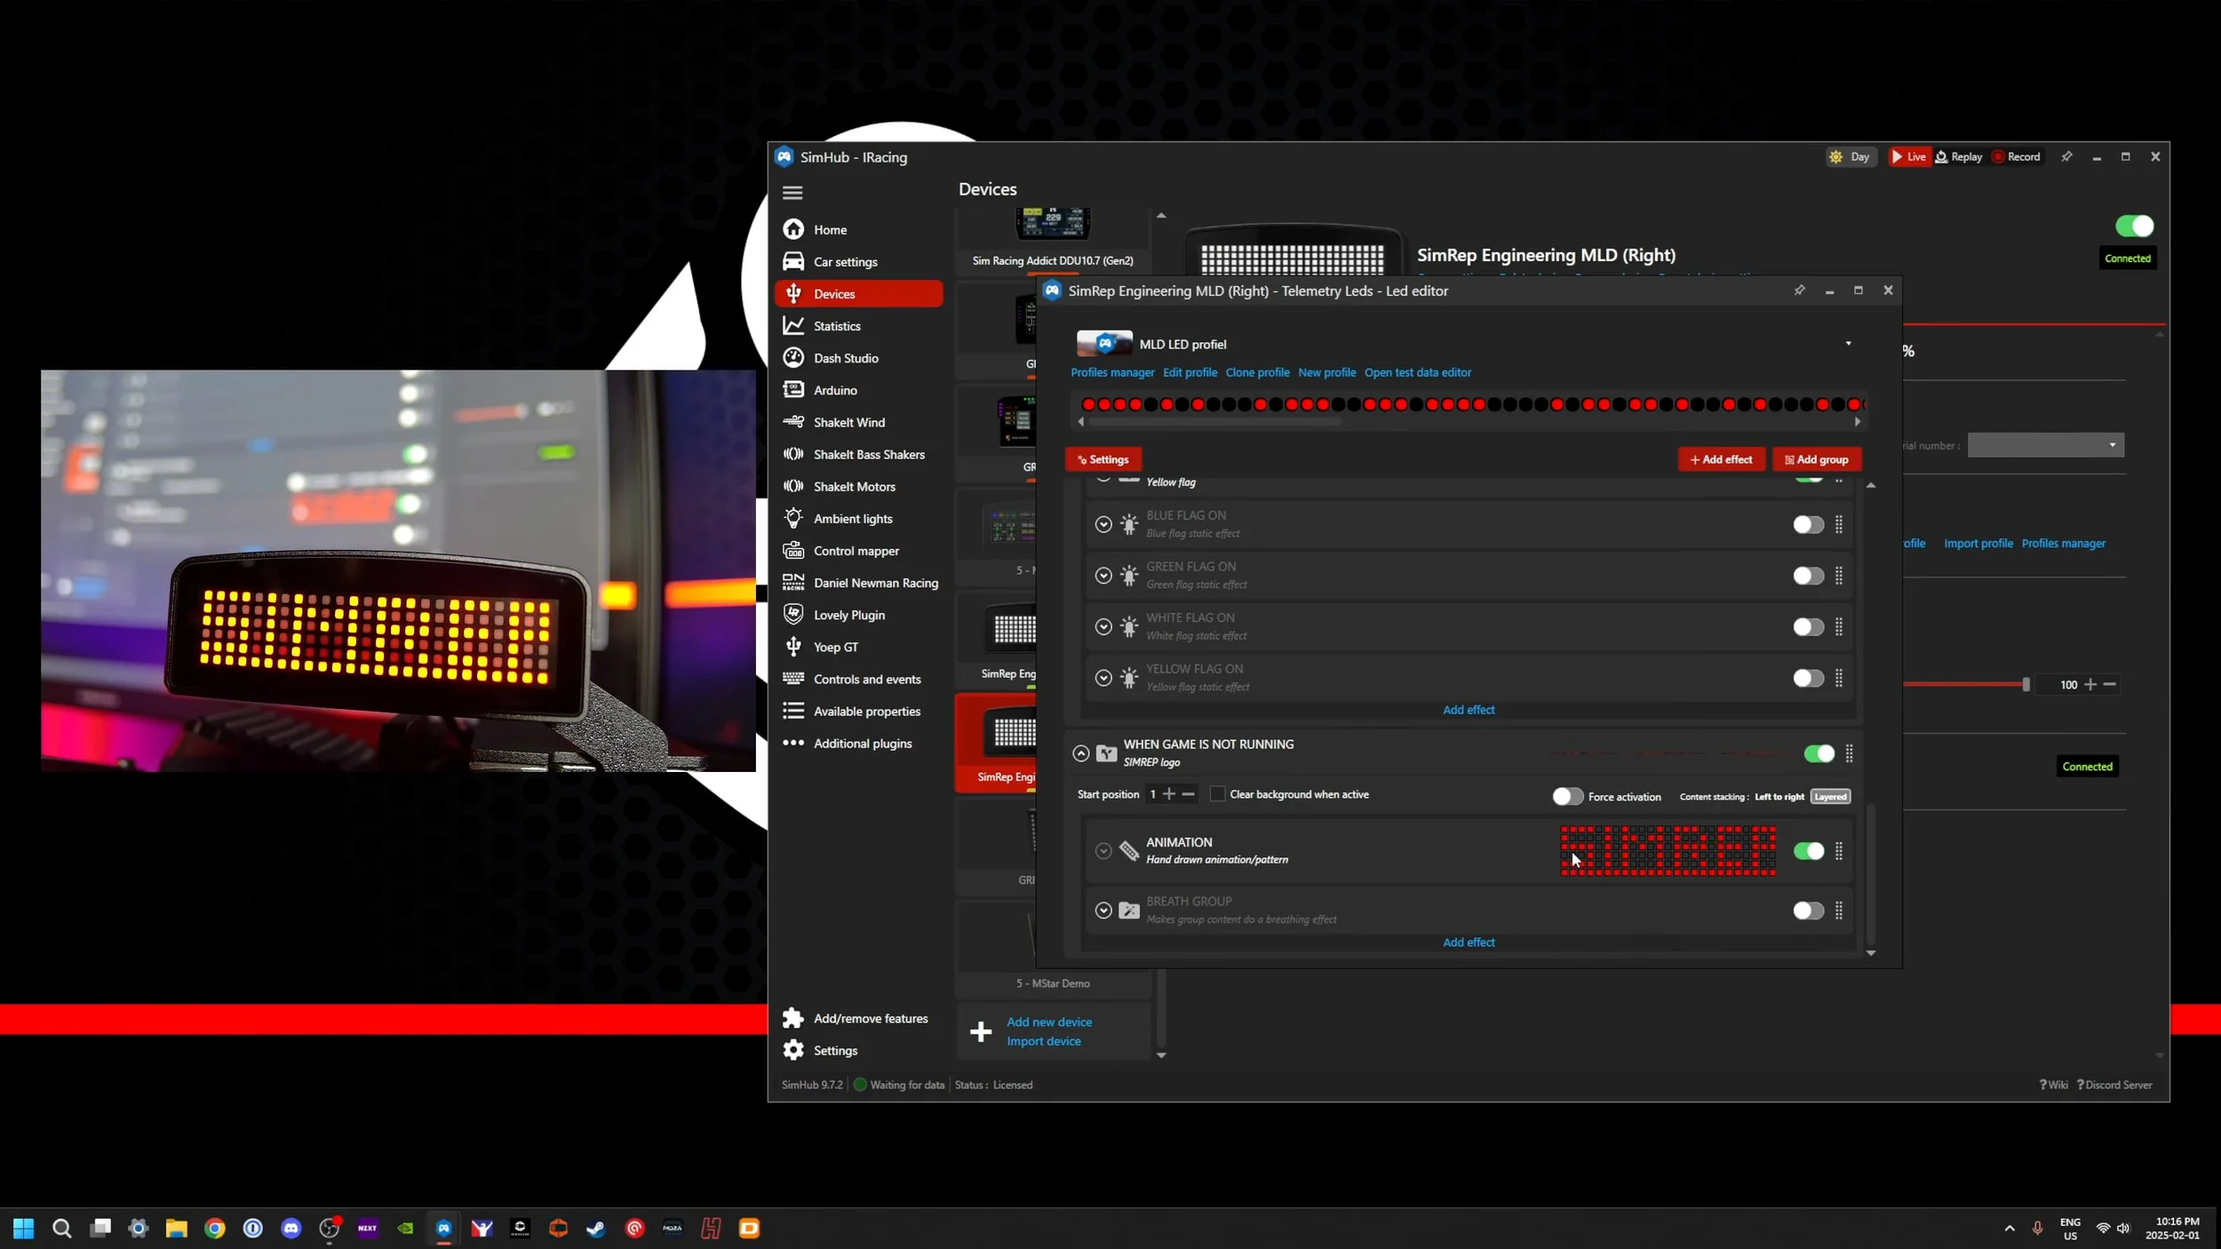
Task: Enable the GREEN FLAG ON effect toggle
Action: pos(1808,576)
